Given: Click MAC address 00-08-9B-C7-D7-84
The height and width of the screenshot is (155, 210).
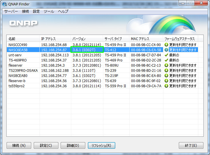Looking at the screenshot, I should 146,55.
